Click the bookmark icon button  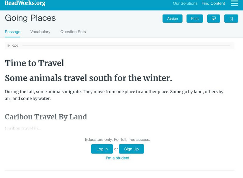[x=231, y=18]
